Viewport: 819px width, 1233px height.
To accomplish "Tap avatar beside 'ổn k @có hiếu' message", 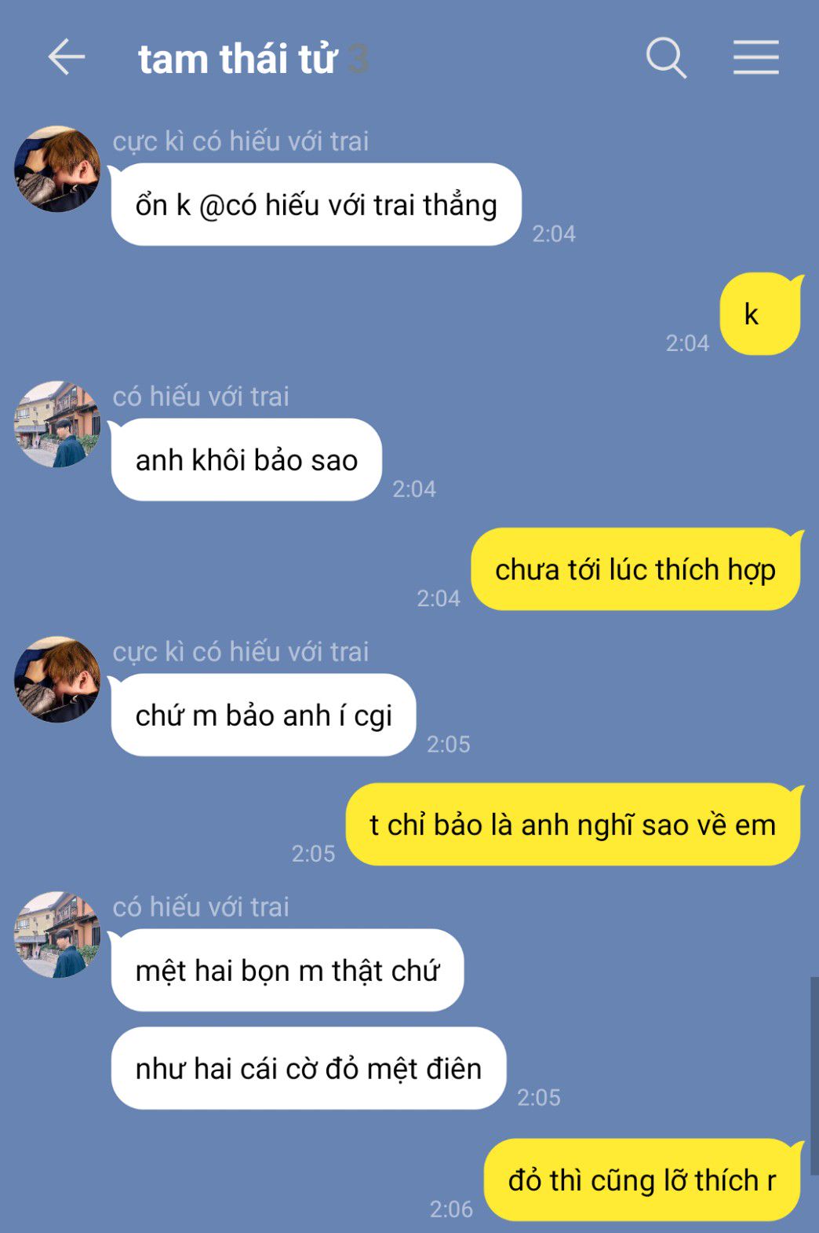I will point(57,169).
